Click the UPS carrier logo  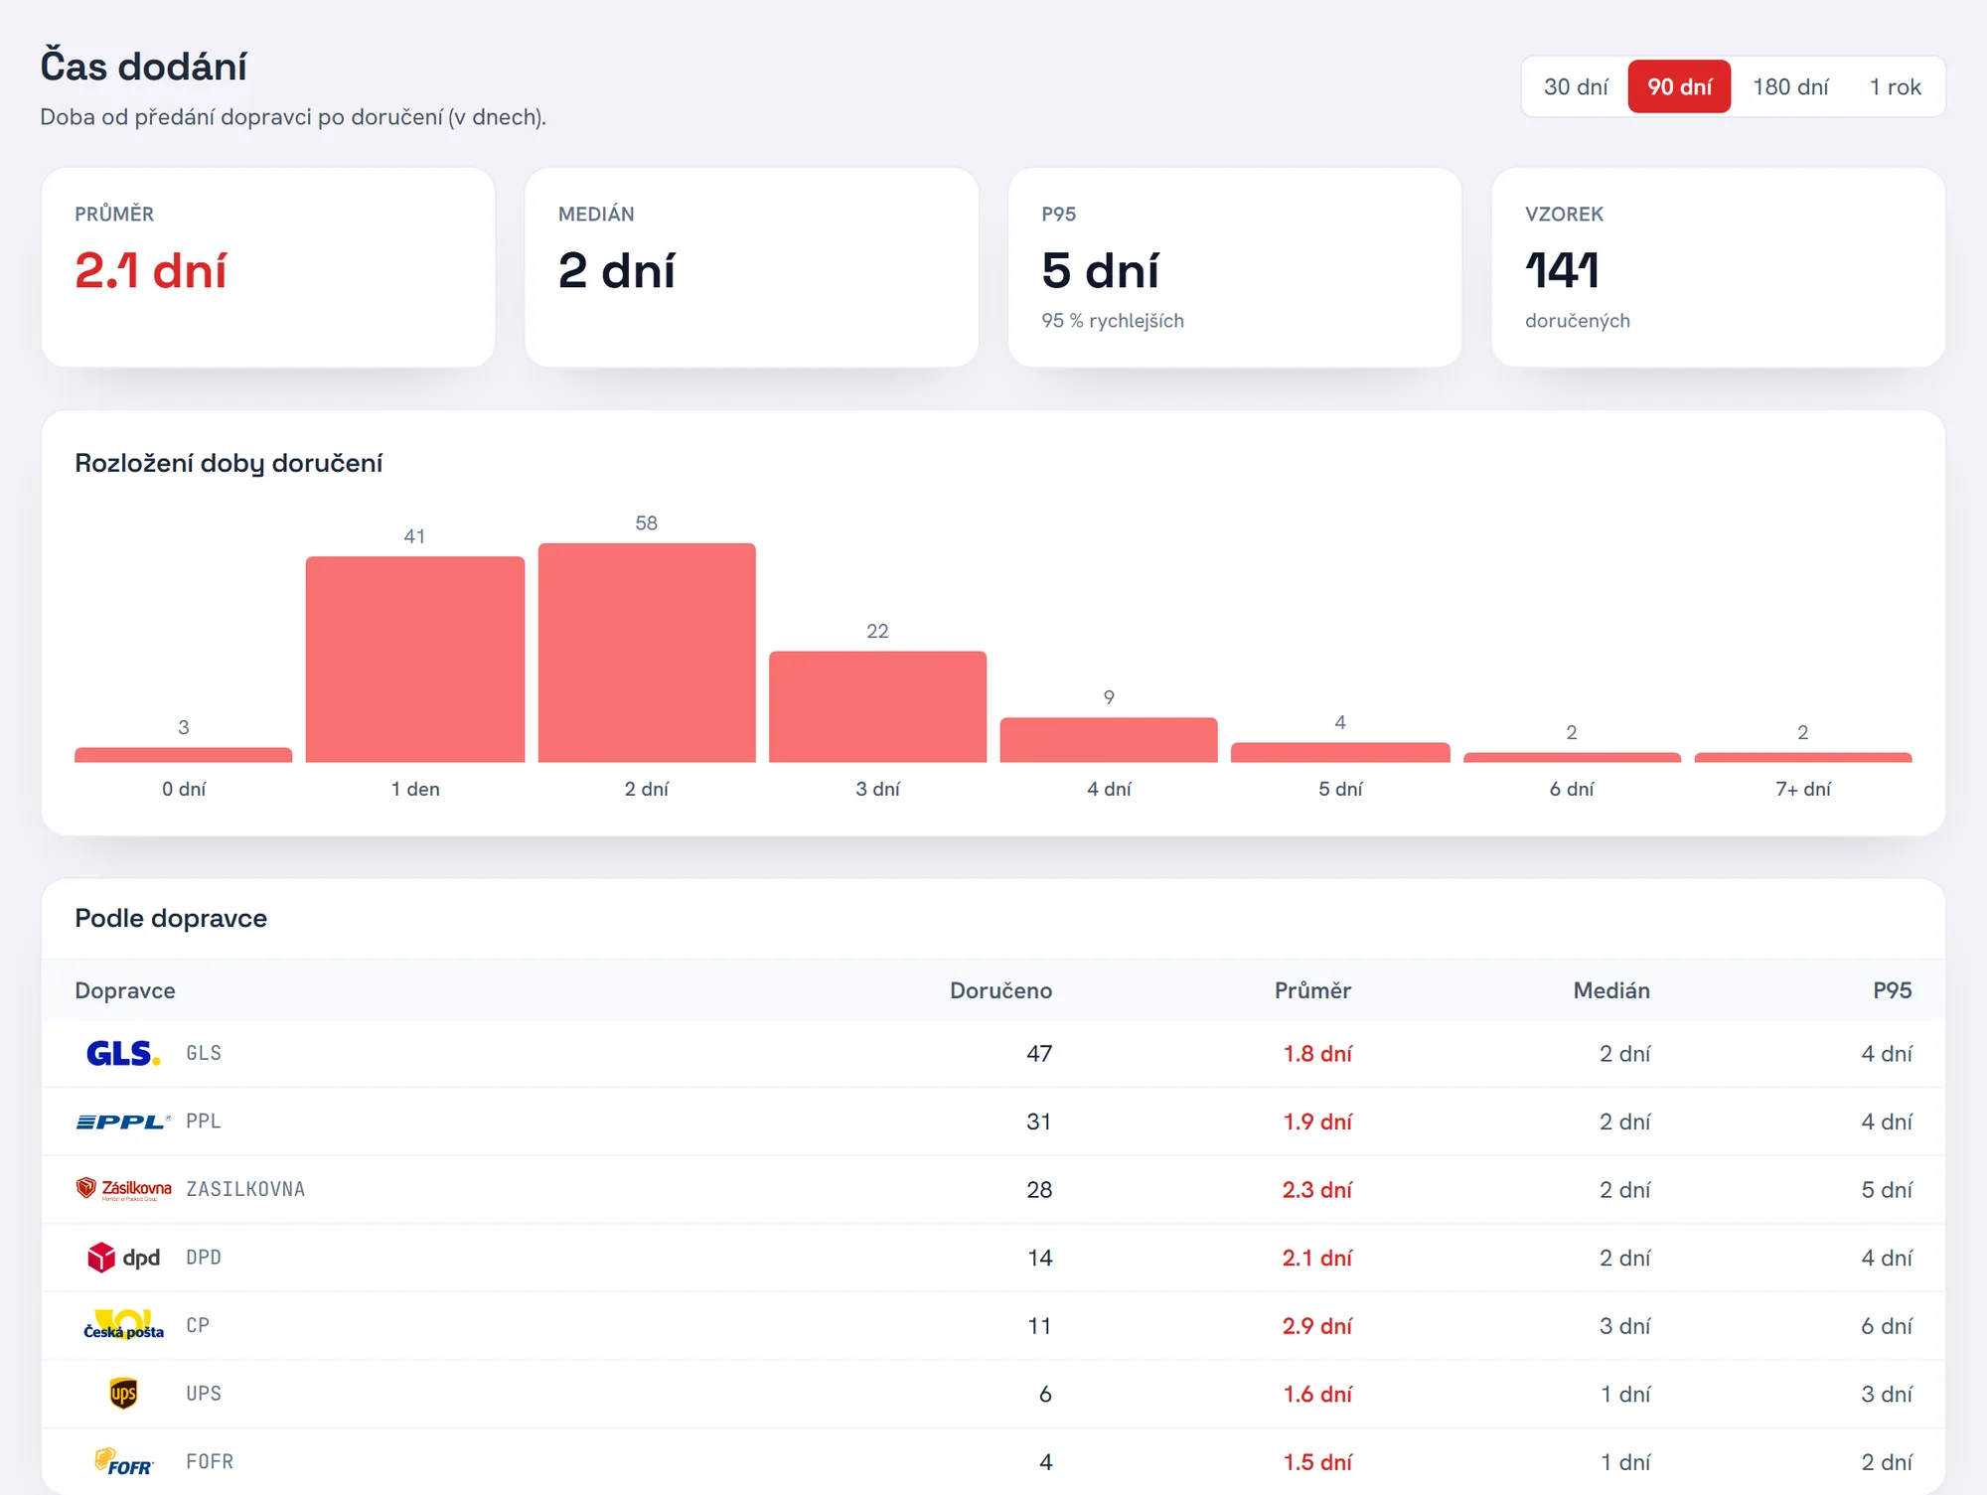pyautogui.click(x=123, y=1394)
